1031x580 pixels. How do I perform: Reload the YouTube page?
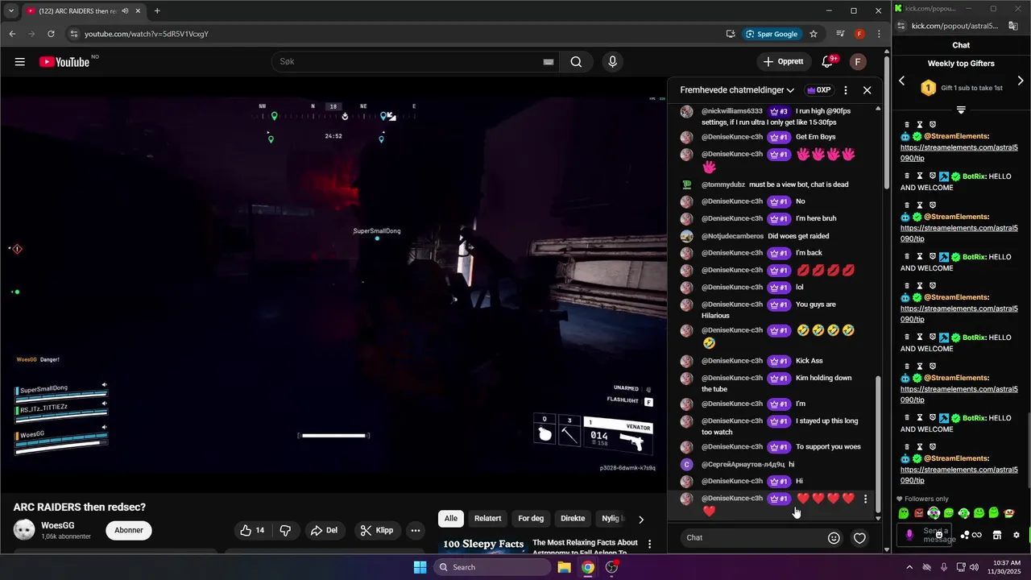pyautogui.click(x=51, y=34)
